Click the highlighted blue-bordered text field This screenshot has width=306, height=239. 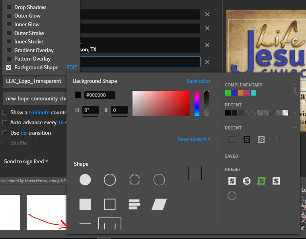(140, 62)
